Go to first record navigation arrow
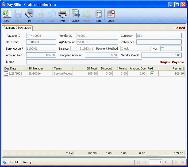188x167 pixels. click(x=138, y=162)
